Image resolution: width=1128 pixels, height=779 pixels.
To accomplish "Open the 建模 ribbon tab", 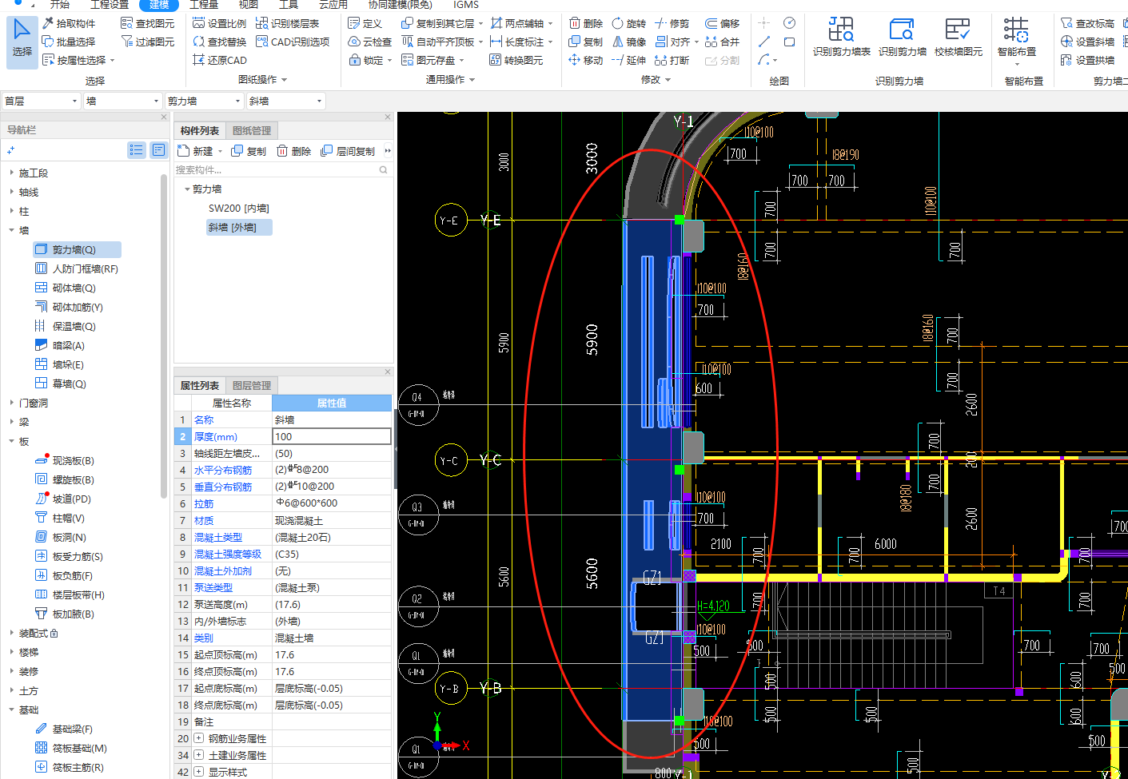I will point(159,5).
